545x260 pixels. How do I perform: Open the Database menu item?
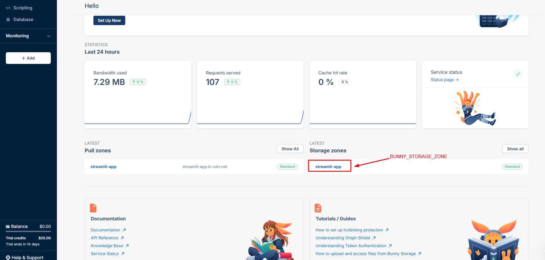point(23,20)
